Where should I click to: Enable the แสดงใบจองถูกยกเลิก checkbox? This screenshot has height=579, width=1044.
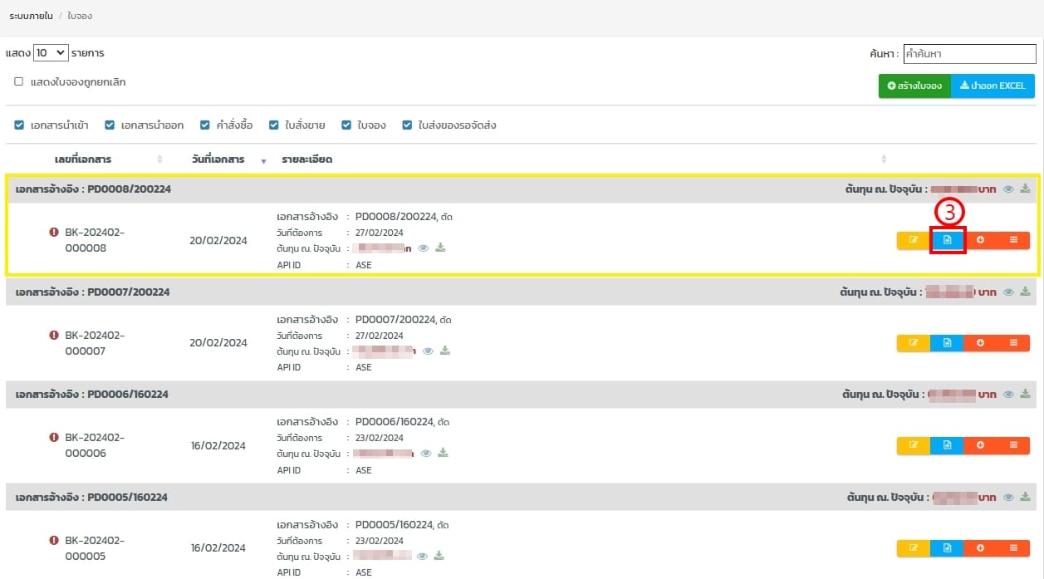(19, 82)
